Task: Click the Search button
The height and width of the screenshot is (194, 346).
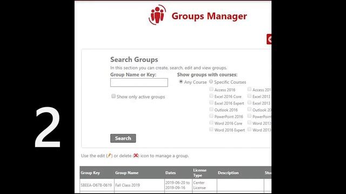Action: 123,138
